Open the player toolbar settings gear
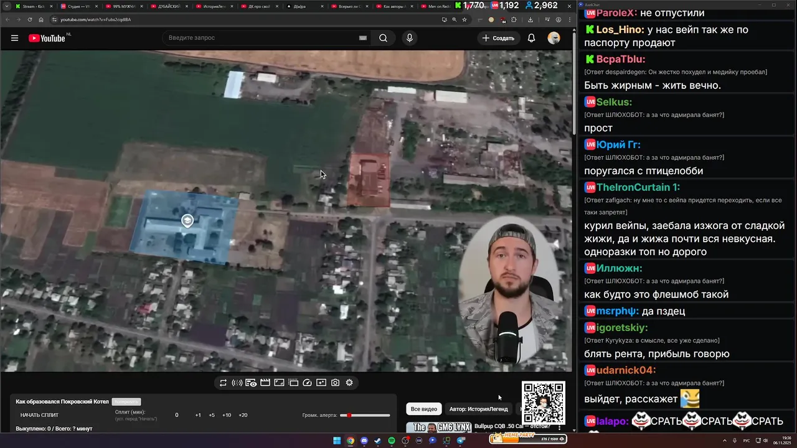 349,383
